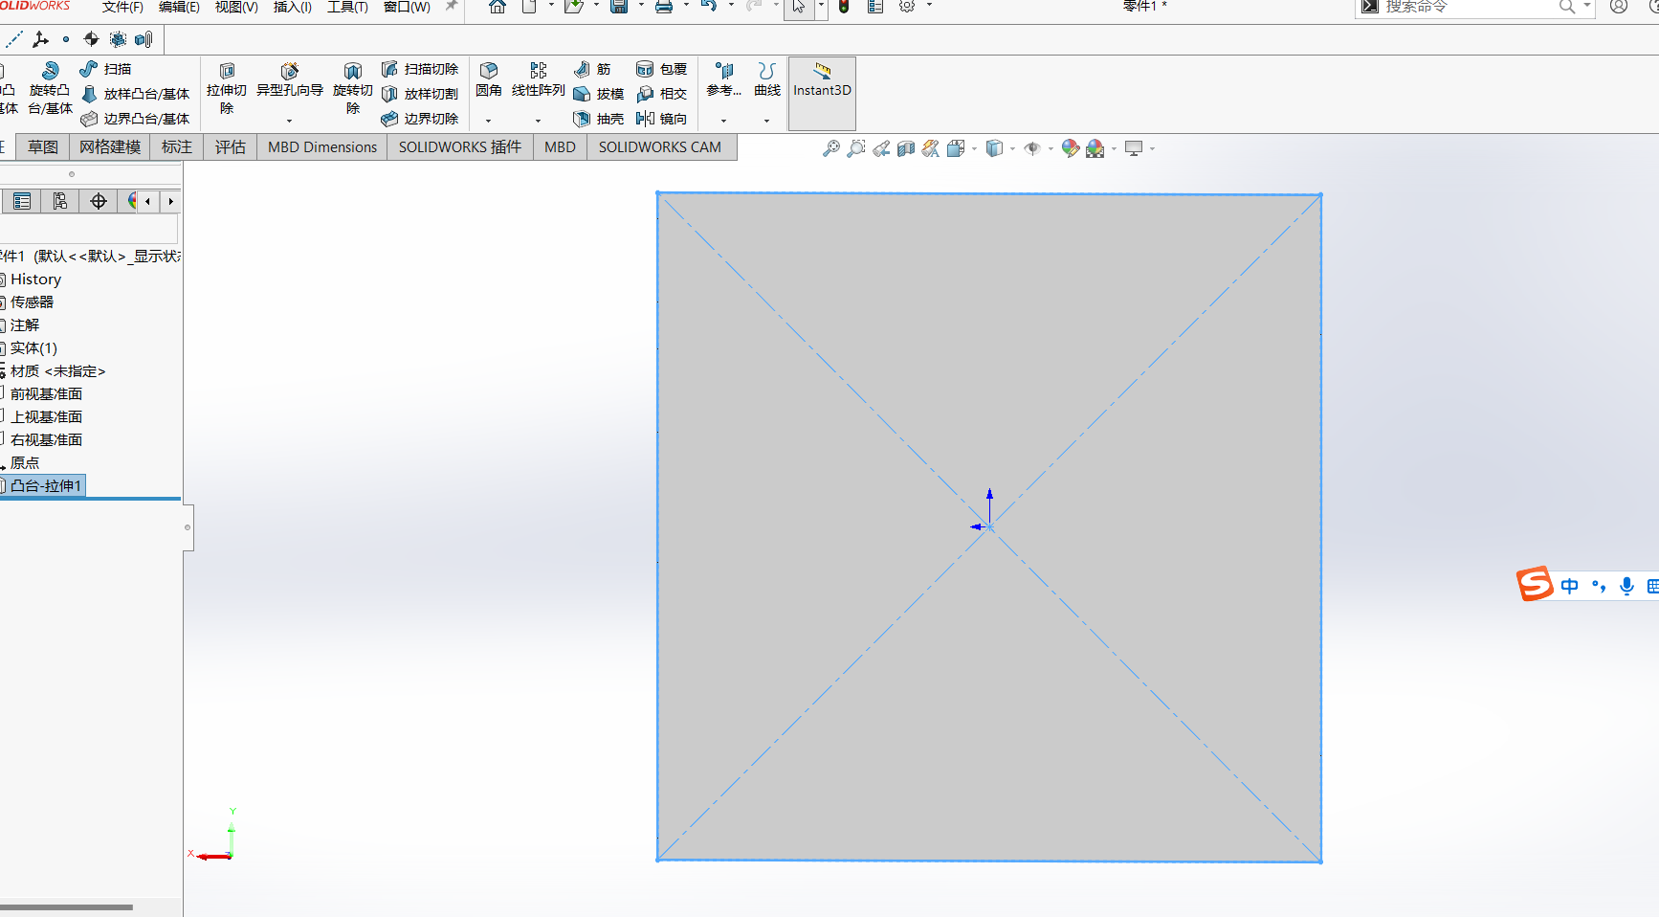
Task: Expand the 曲线 curves dropdown arrow
Action: (x=766, y=121)
